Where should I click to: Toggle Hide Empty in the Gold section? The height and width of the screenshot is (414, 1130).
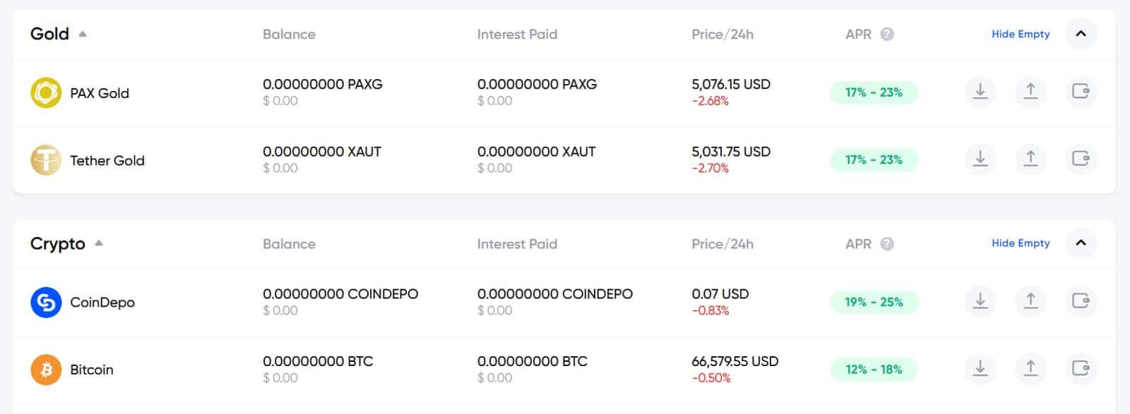pos(1020,34)
